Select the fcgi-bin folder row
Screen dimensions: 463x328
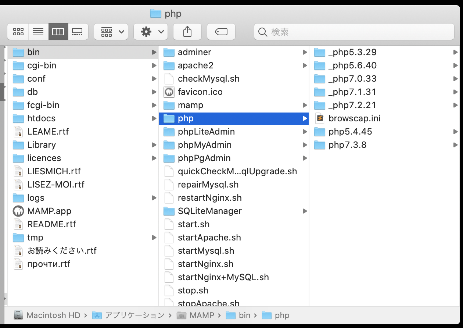point(83,105)
